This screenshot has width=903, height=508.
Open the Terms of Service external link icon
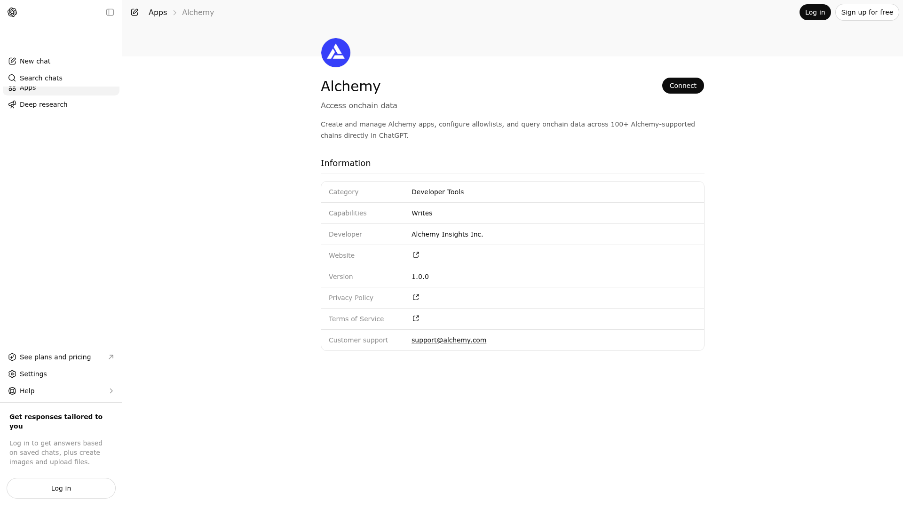click(x=416, y=318)
